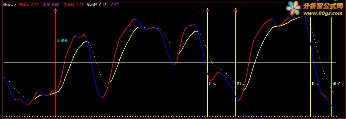Click the white horizontal reference line

tap(170, 63)
